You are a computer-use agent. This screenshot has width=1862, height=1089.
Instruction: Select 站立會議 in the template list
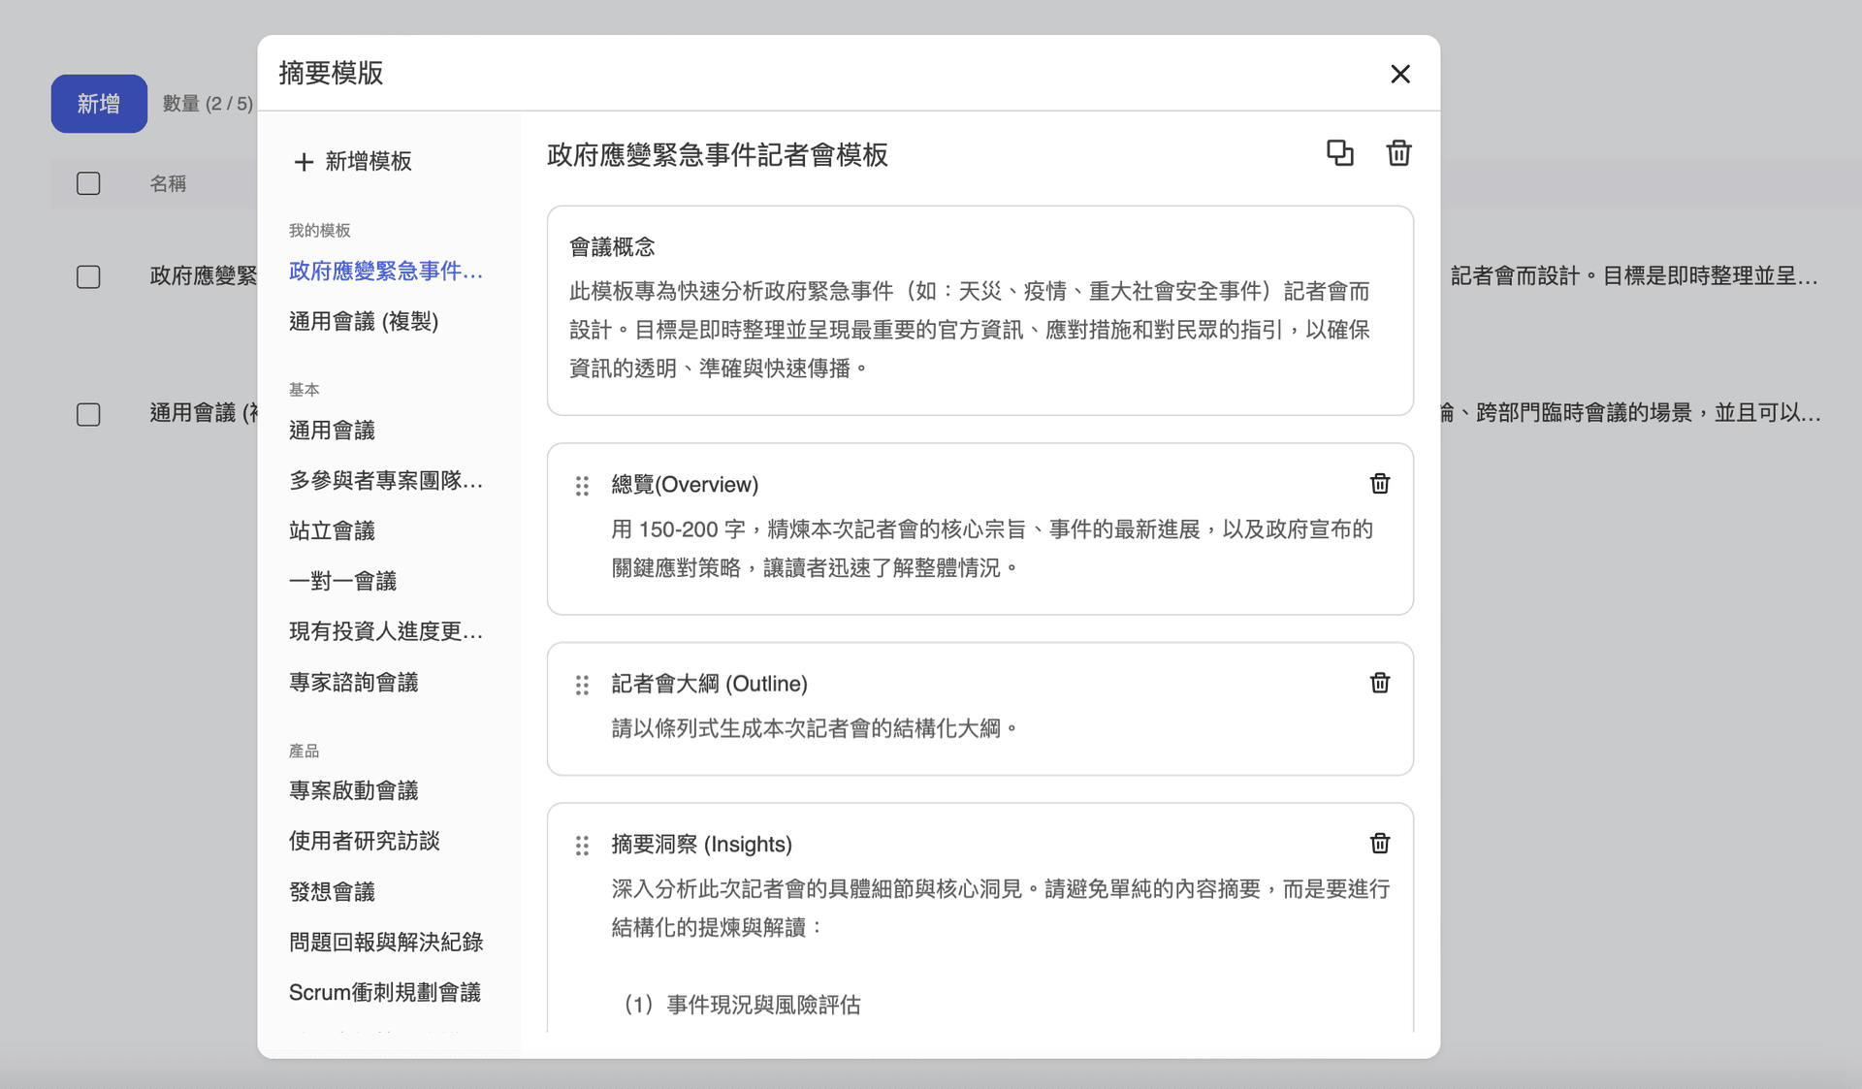(332, 530)
